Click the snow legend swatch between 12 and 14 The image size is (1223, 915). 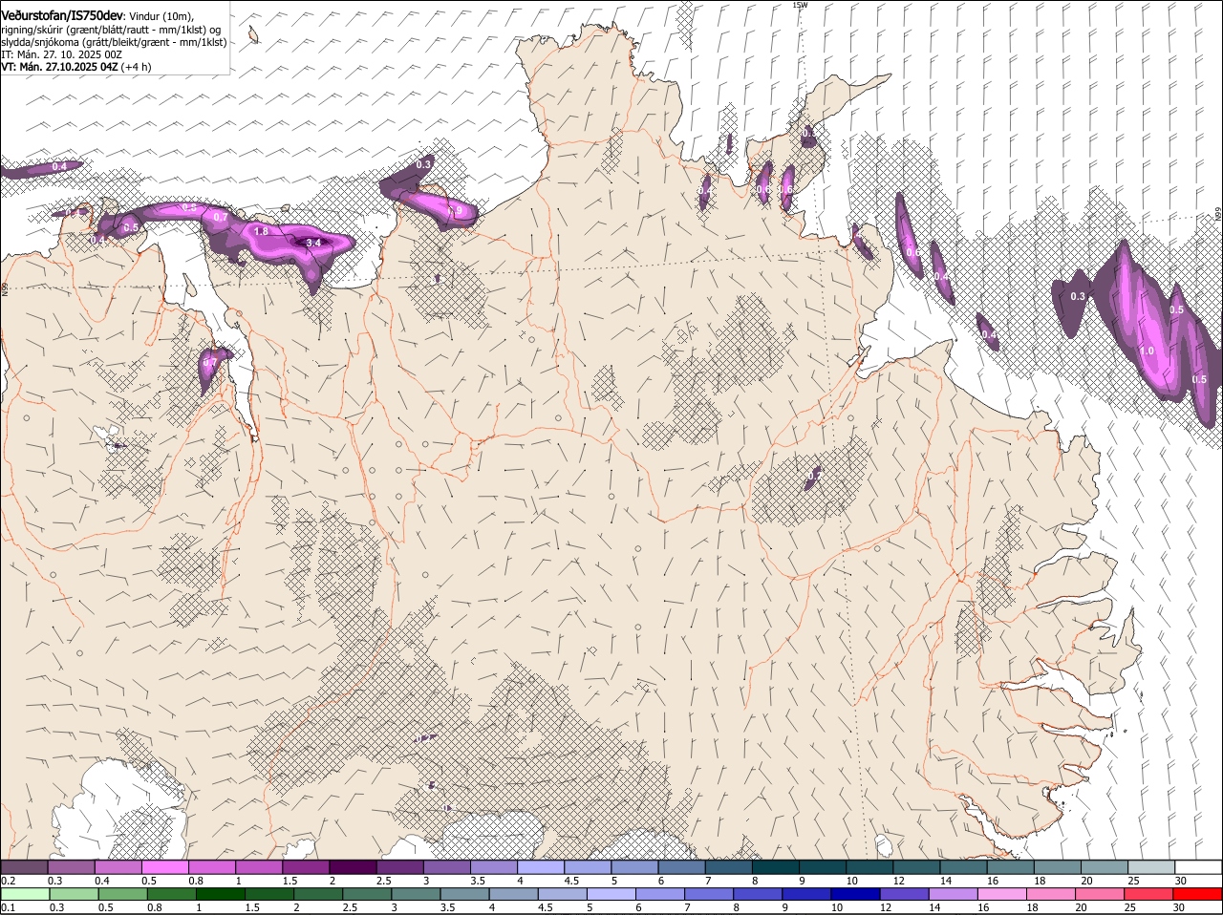[916, 866]
